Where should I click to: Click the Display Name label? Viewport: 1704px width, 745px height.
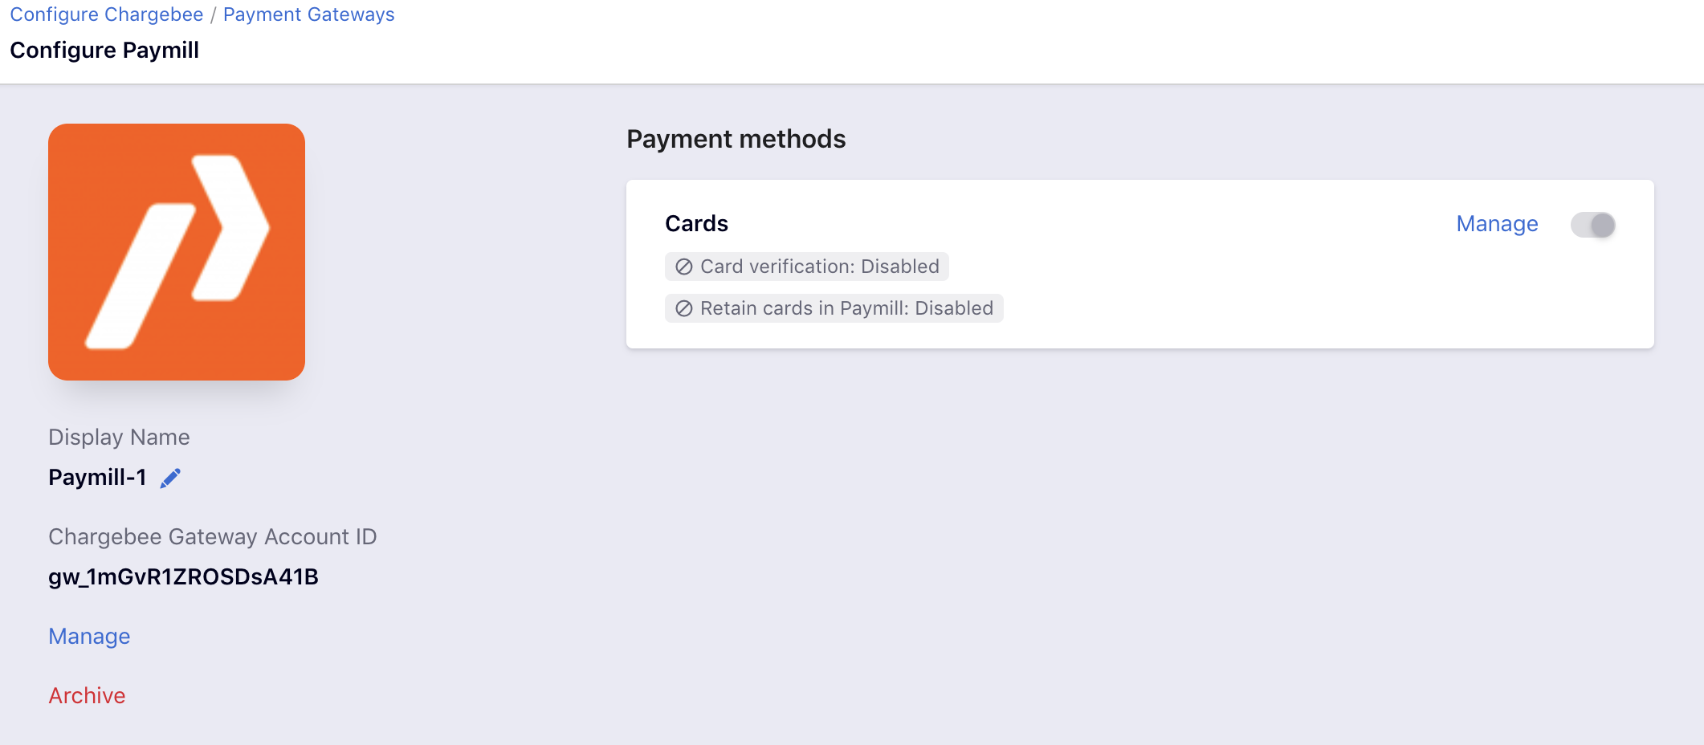pyautogui.click(x=119, y=438)
